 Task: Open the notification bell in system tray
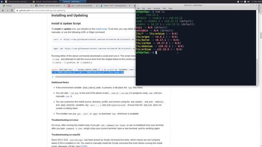tap(238, 2)
